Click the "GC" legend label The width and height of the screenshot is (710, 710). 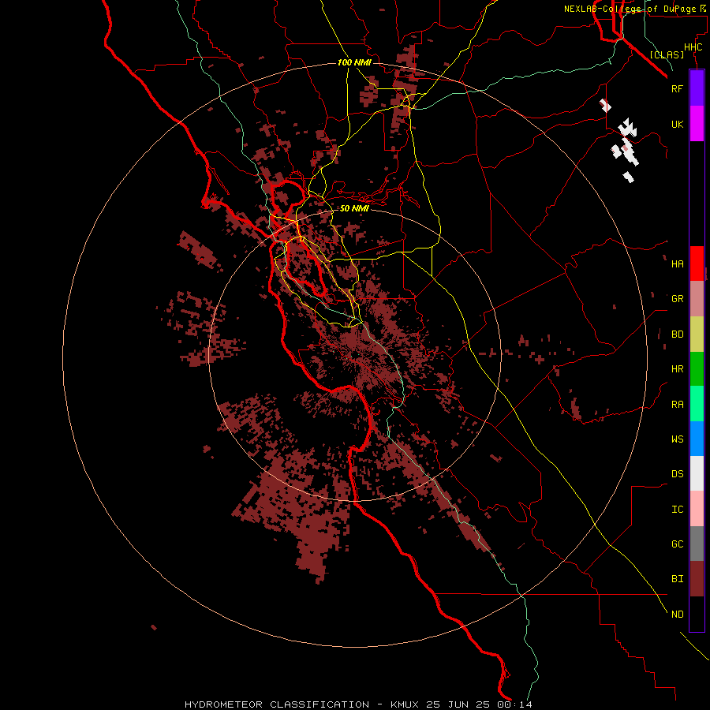[677, 544]
